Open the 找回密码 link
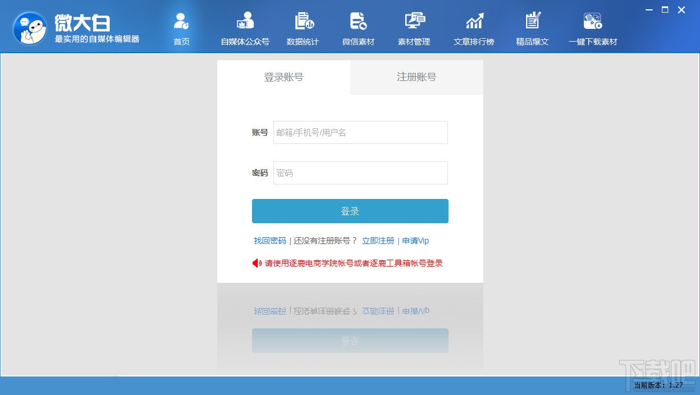Viewport: 700px width, 395px height. coord(270,241)
